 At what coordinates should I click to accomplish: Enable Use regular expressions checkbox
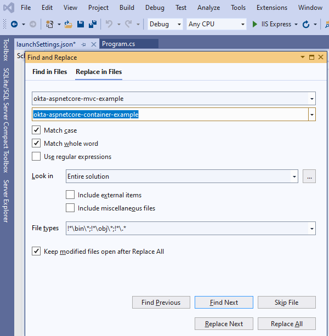[x=37, y=157]
